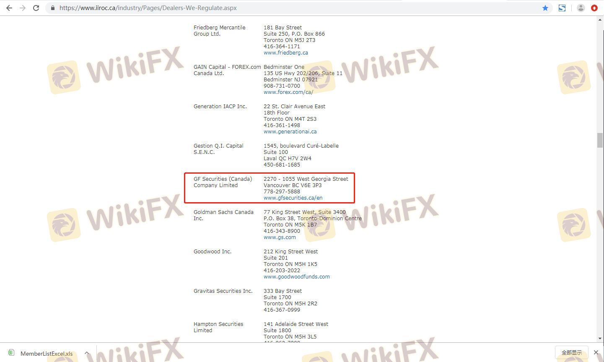This screenshot has height=362, width=604.
Task: Click the browser forward arrow
Action: (x=23, y=8)
